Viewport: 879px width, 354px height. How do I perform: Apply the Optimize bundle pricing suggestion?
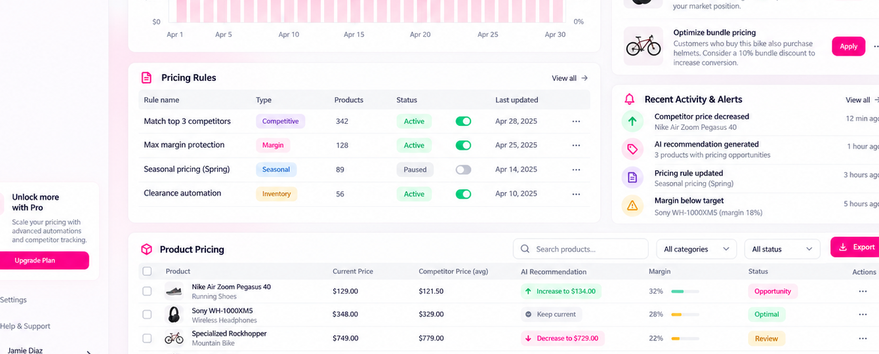848,47
